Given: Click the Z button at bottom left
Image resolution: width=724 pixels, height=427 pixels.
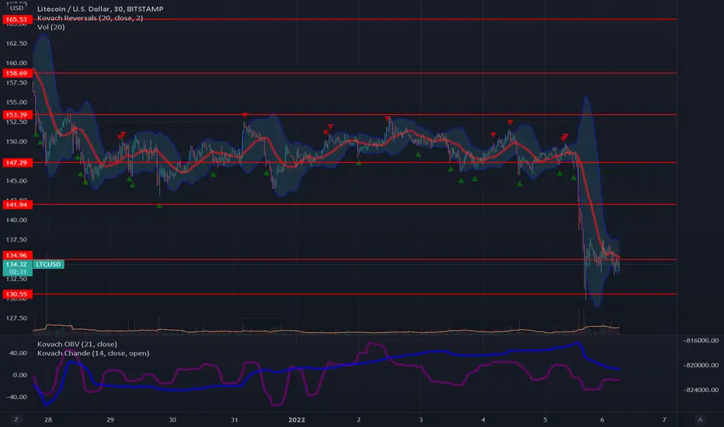Looking at the screenshot, I should click(x=16, y=419).
